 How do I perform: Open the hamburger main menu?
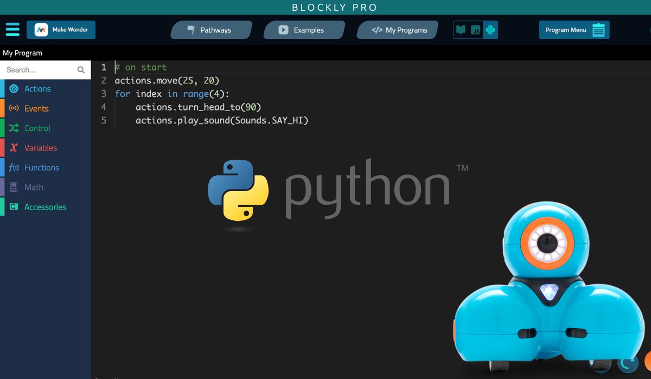point(12,29)
